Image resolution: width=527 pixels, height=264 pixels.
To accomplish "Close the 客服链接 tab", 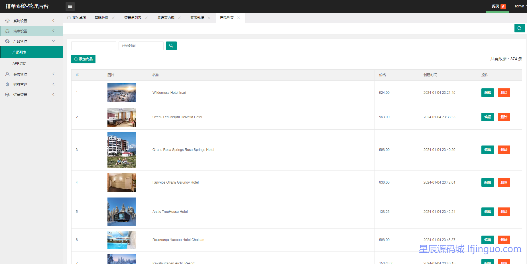I will [x=209, y=18].
